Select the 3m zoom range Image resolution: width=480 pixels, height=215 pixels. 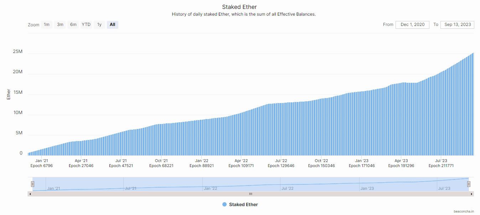[60, 25]
